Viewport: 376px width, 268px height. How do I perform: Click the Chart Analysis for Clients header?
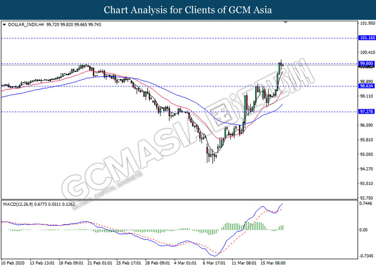click(187, 10)
